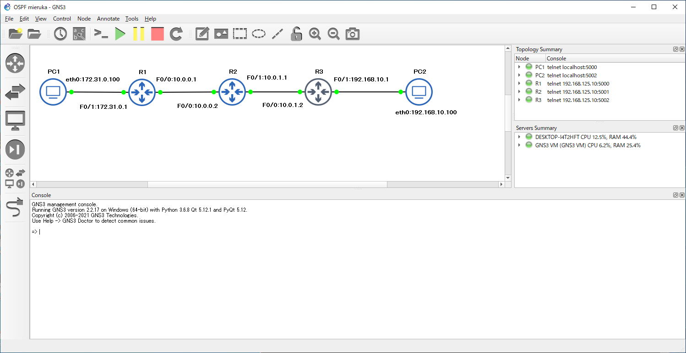Close the Console panel
This screenshot has height=353, width=686.
tap(682, 195)
